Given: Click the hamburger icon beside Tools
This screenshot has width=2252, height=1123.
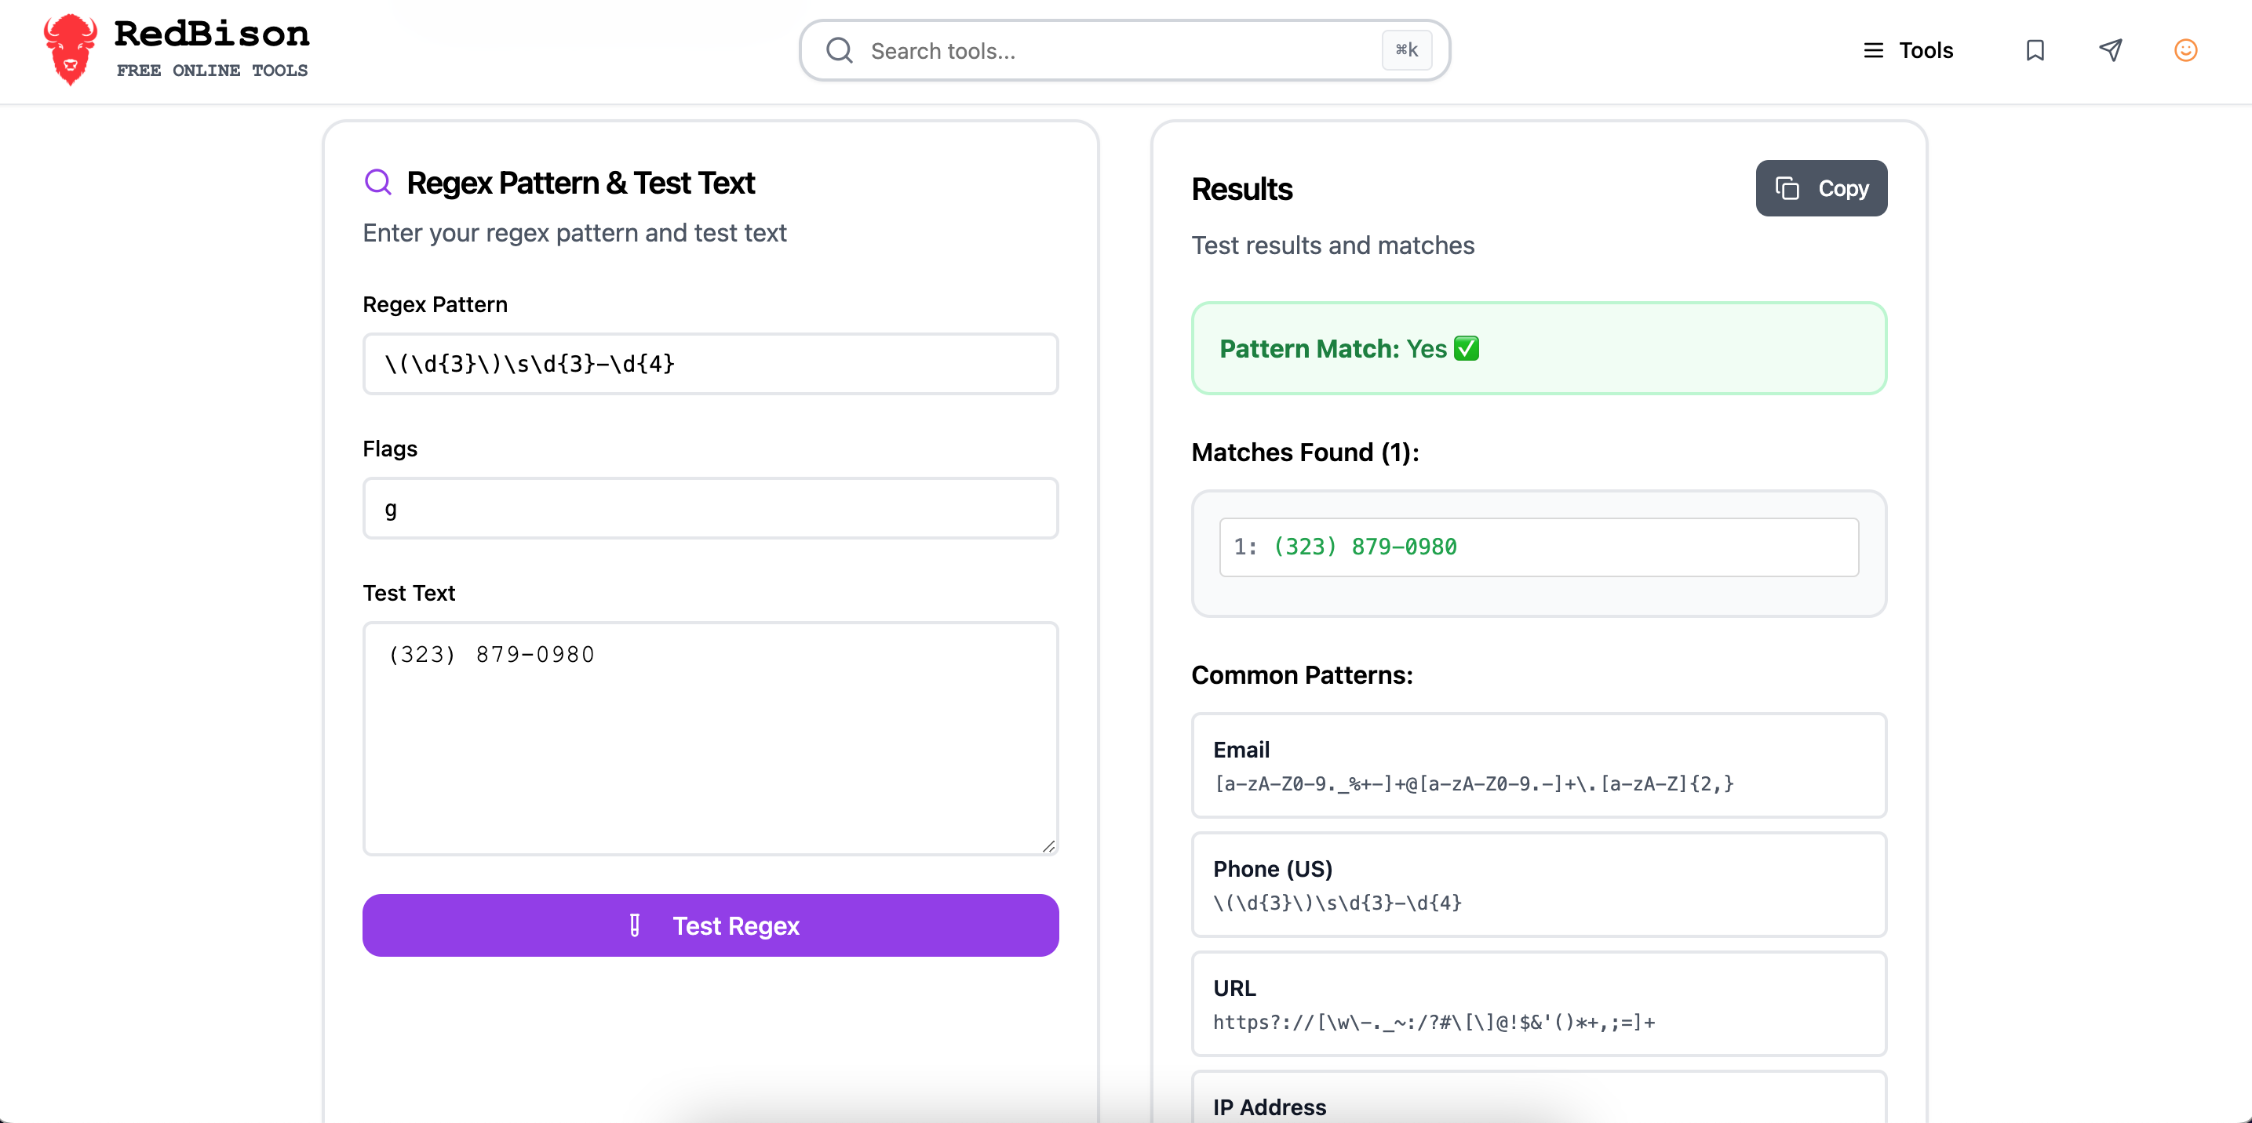Looking at the screenshot, I should click(x=1874, y=51).
